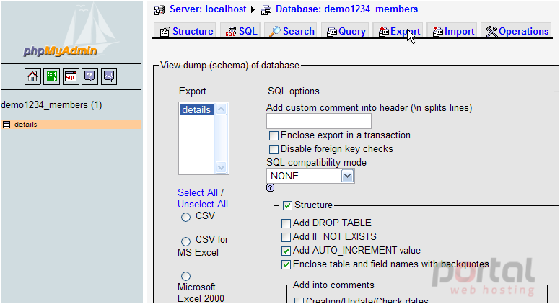Select Microsoft Excel 2000 export format
The width and height of the screenshot is (560, 304).
[x=185, y=276]
